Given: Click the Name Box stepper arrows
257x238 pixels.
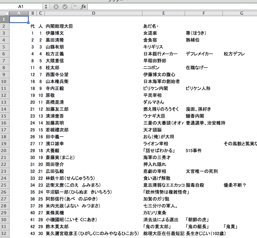Looking at the screenshot, I should [46, 7].
